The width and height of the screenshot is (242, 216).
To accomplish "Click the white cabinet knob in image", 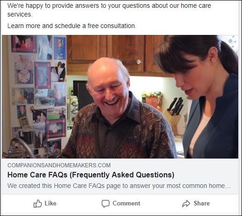I will click(139, 62).
